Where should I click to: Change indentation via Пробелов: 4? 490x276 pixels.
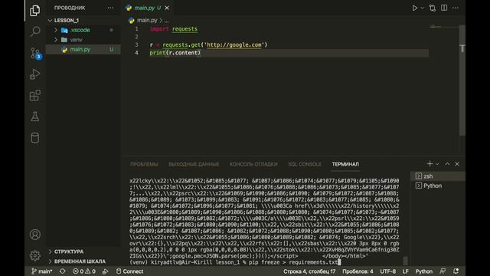[x=358, y=271]
